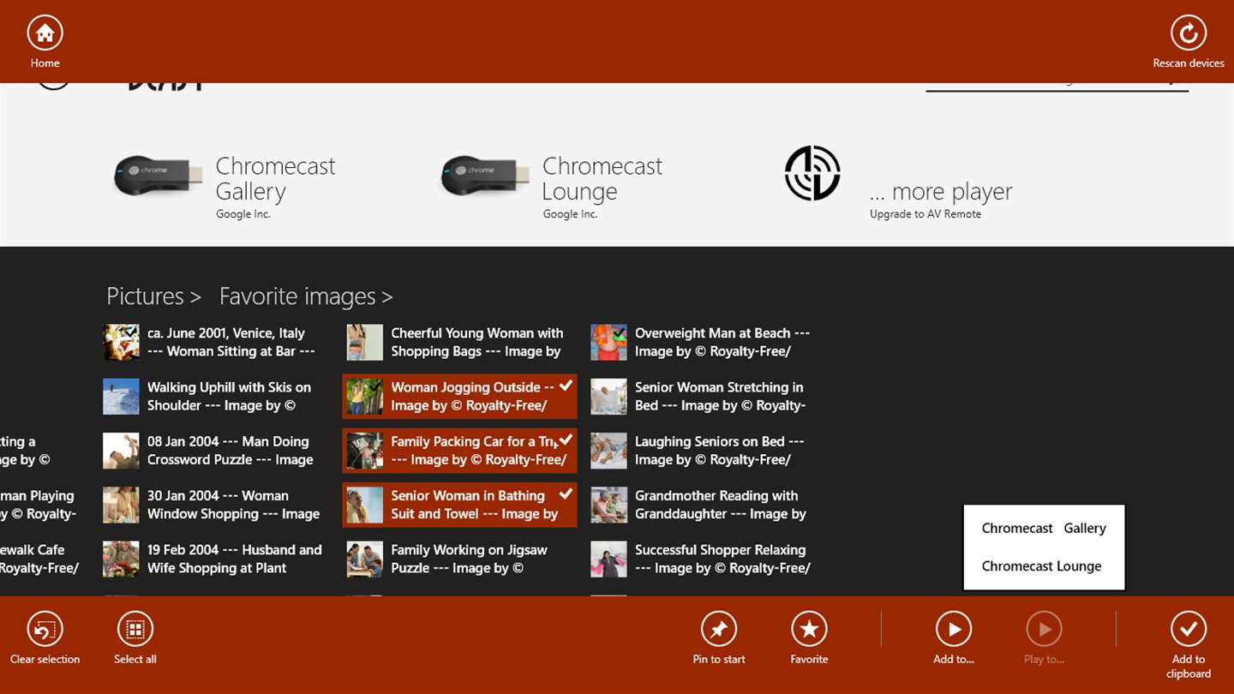Click Laughing Seniors on Bed thumbnail

point(608,451)
